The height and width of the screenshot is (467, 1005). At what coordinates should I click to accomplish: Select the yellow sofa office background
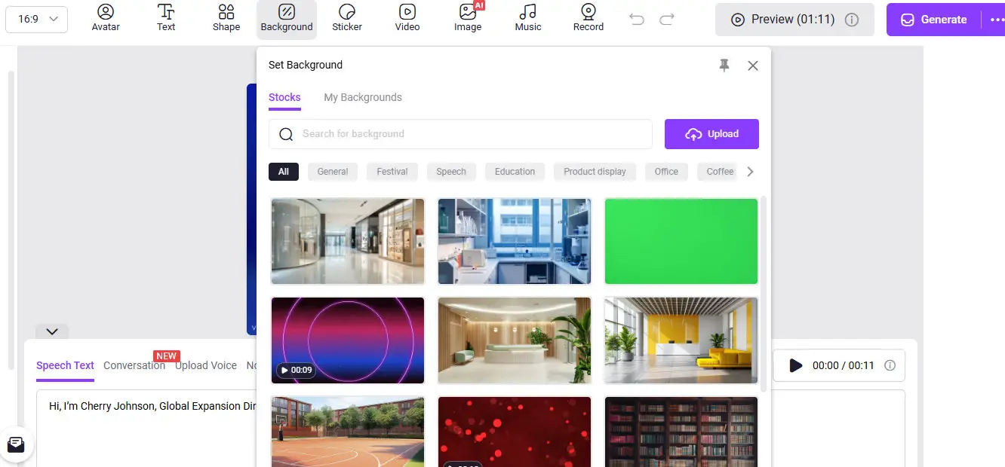681,340
